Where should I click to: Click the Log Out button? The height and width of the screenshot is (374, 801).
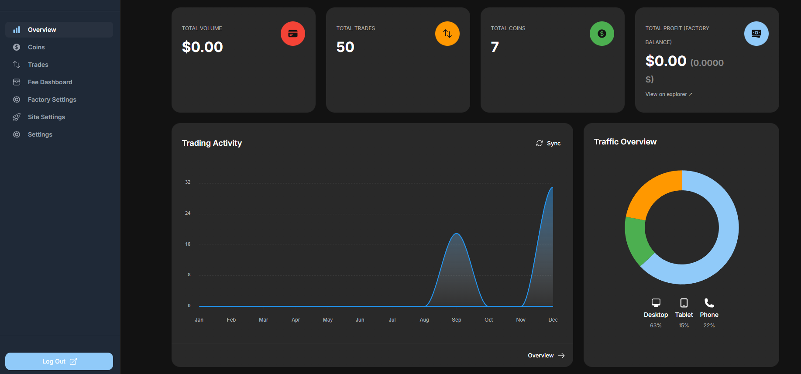59,361
